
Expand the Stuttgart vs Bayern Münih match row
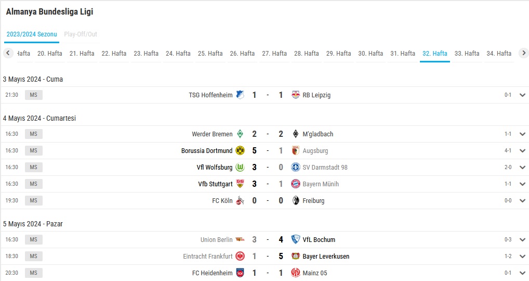(x=523, y=184)
